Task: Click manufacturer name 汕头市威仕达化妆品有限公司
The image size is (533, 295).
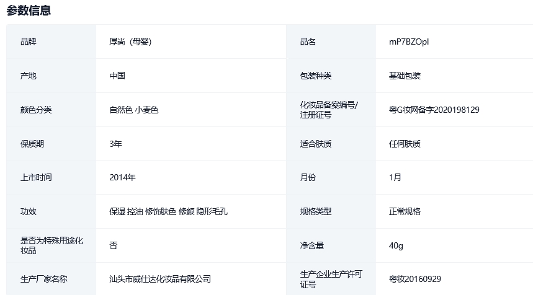Action: point(160,279)
